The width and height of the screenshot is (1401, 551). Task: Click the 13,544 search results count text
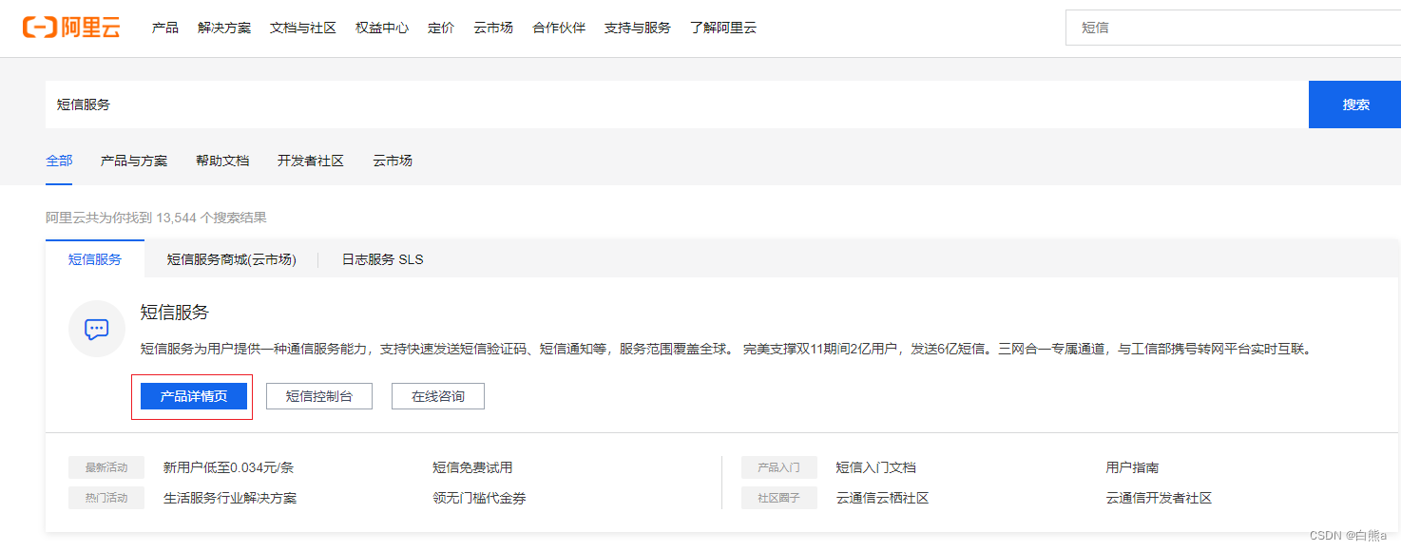point(156,218)
